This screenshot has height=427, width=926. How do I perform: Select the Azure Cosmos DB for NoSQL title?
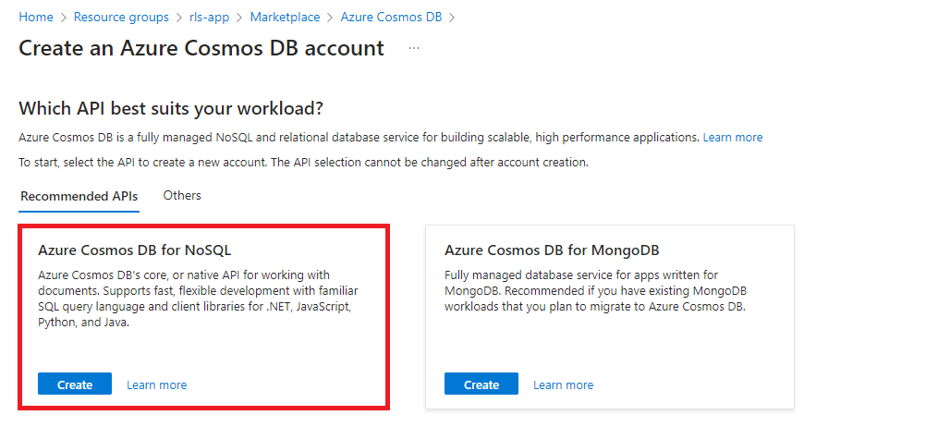coord(134,250)
